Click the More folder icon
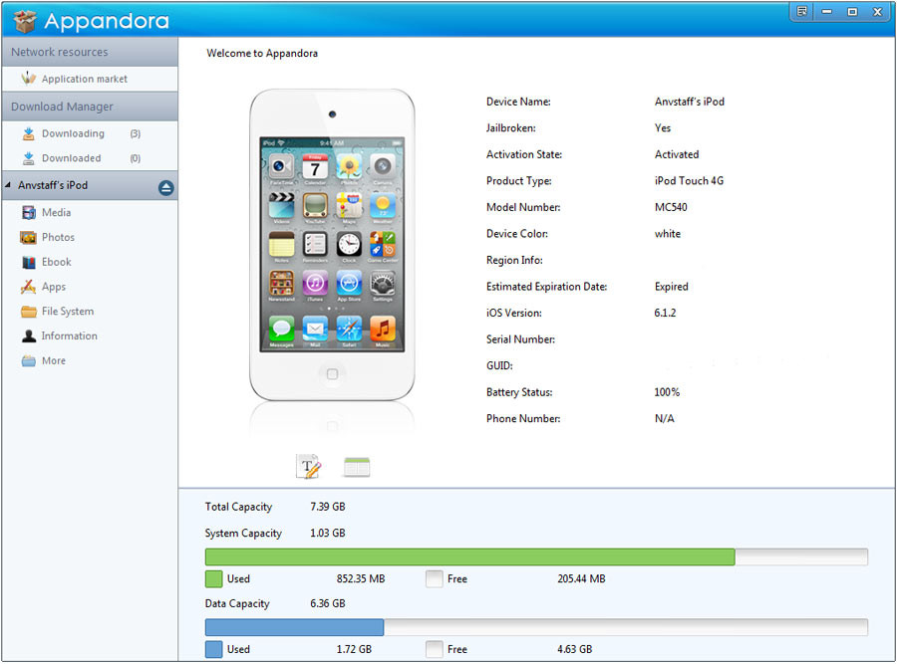The height and width of the screenshot is (664, 897). 28,360
